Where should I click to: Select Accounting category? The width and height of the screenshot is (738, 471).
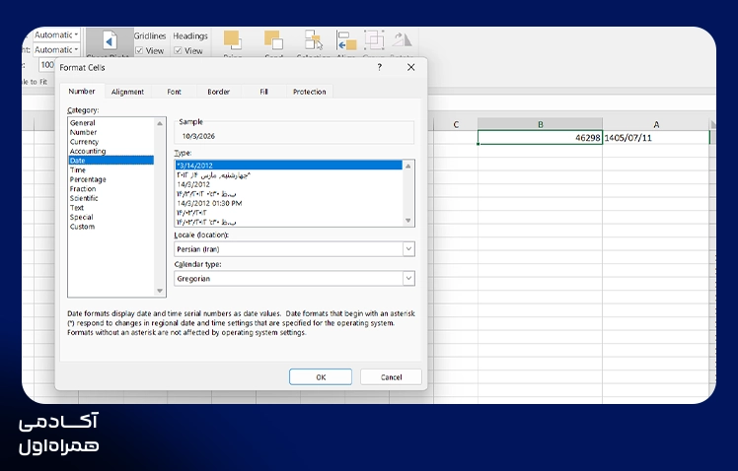111,151
